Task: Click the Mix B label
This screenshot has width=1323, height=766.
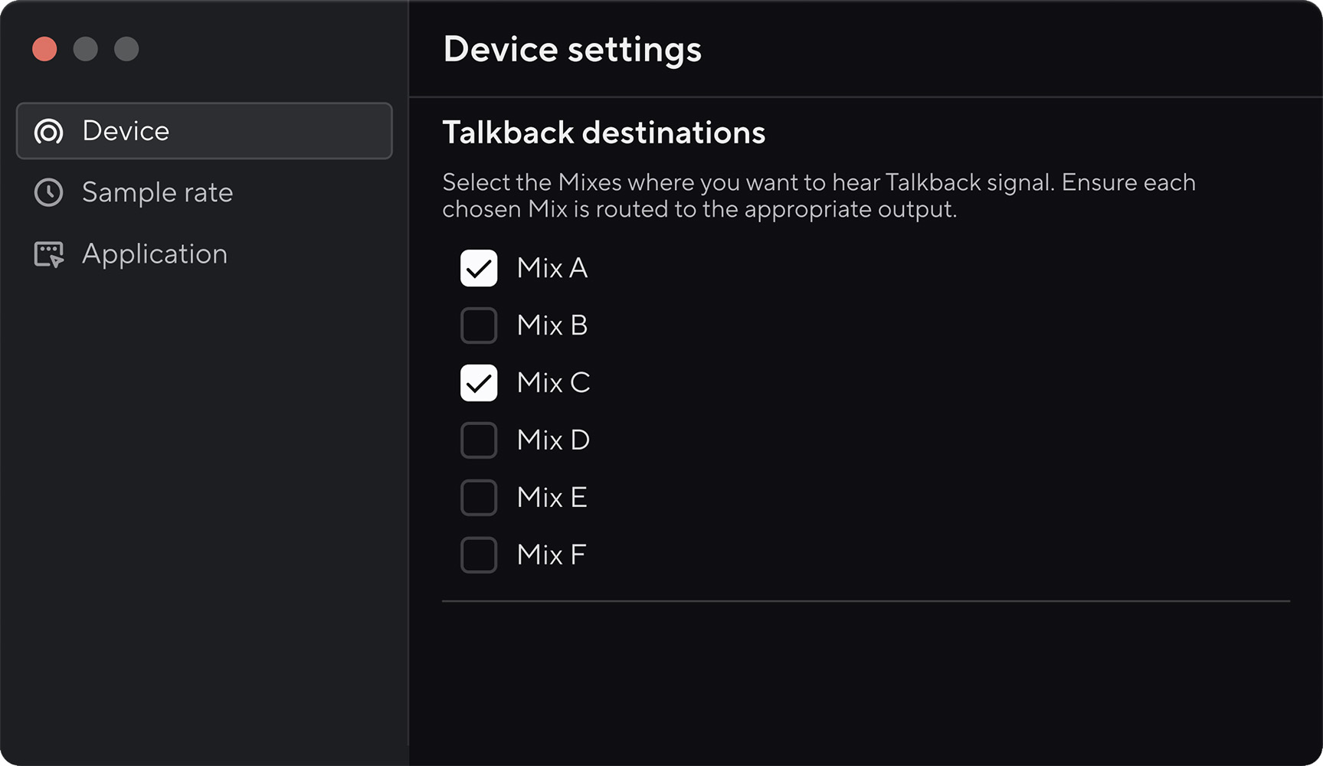Action: point(552,326)
